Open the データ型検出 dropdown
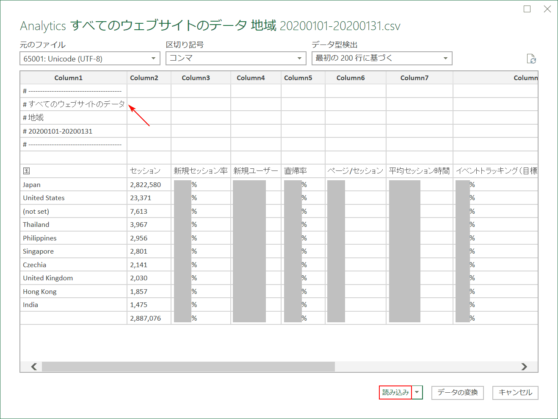The height and width of the screenshot is (419, 558). click(x=382, y=58)
